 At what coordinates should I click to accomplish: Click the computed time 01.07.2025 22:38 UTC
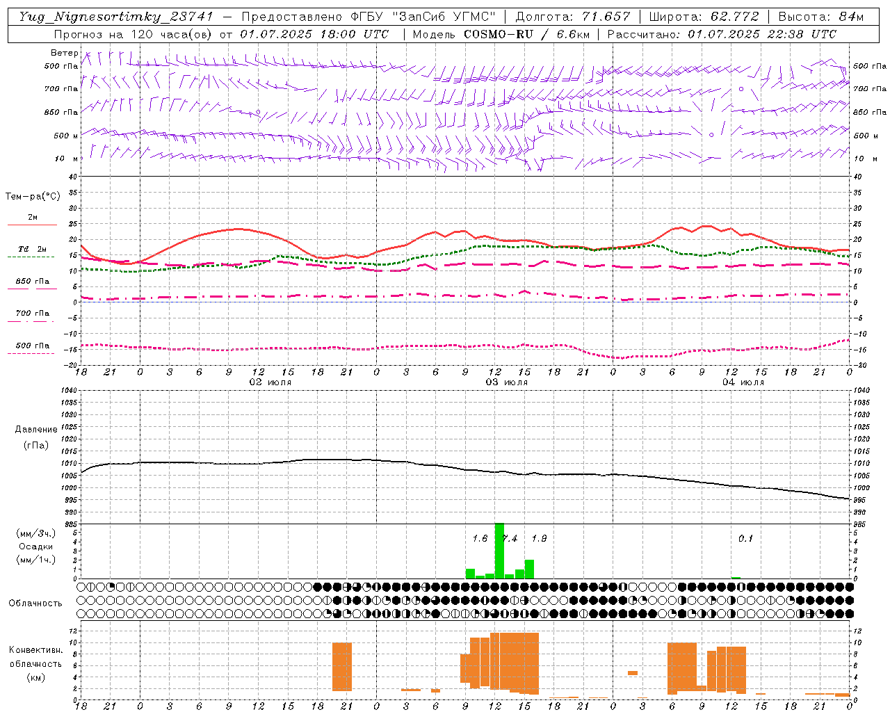tap(763, 34)
